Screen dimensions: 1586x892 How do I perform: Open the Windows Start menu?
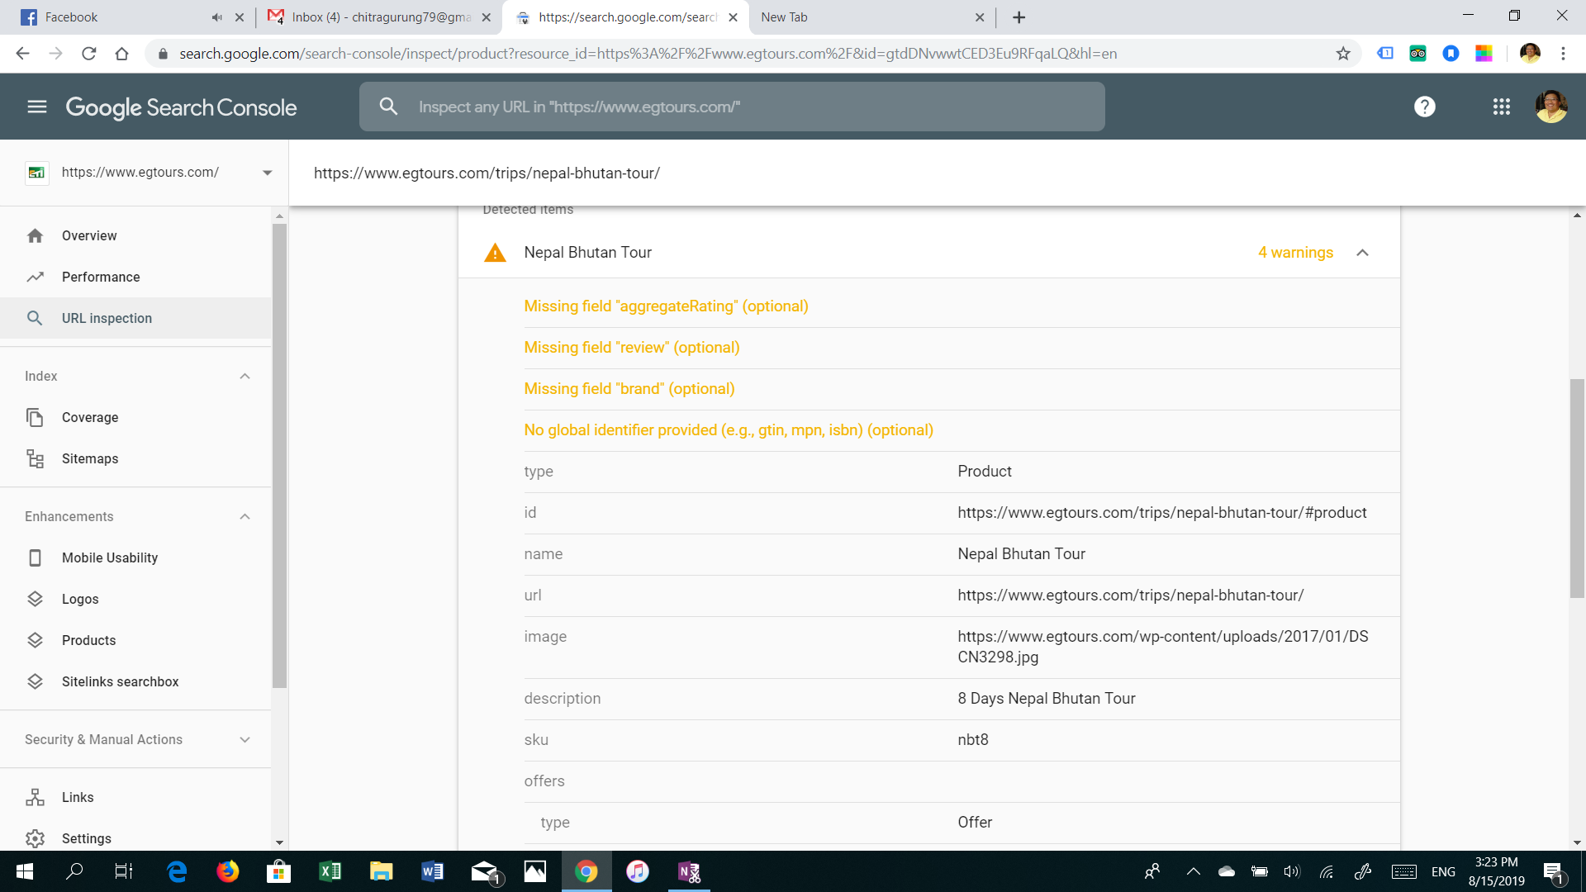[x=24, y=871]
